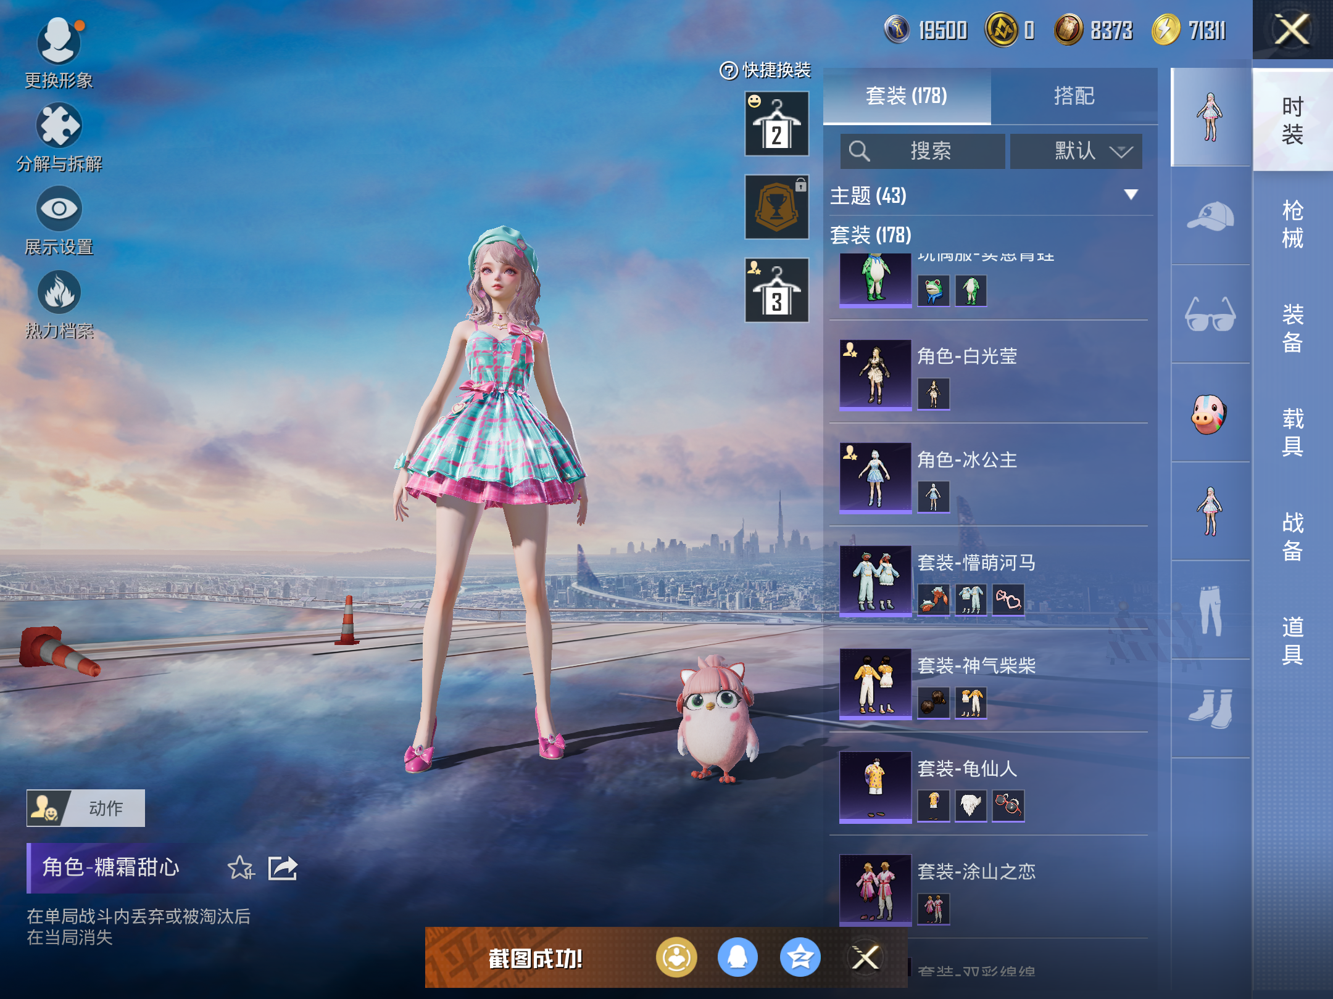
Task: Click the share arrow next to 角色-糖霜甜心
Action: coord(283,868)
